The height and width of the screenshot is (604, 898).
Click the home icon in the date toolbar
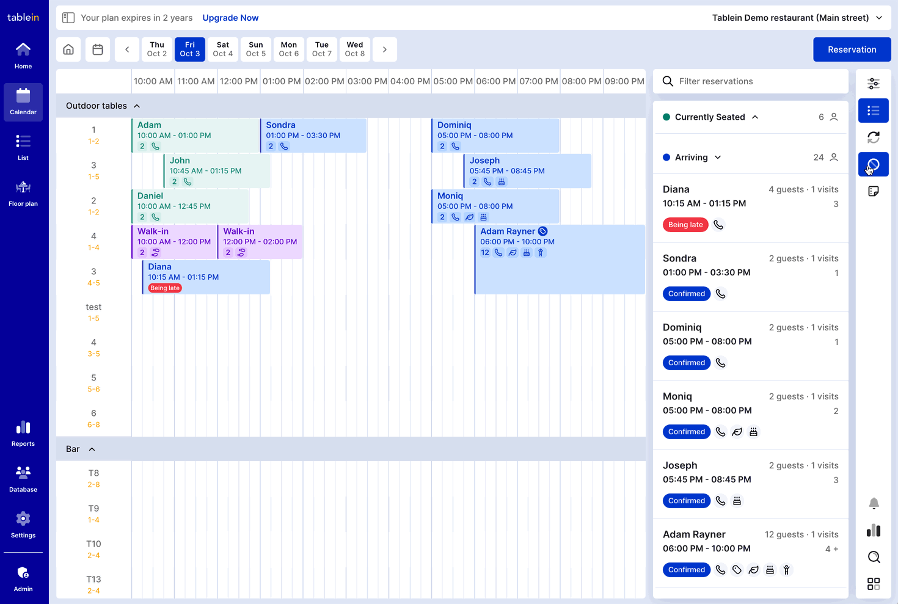tap(68, 49)
